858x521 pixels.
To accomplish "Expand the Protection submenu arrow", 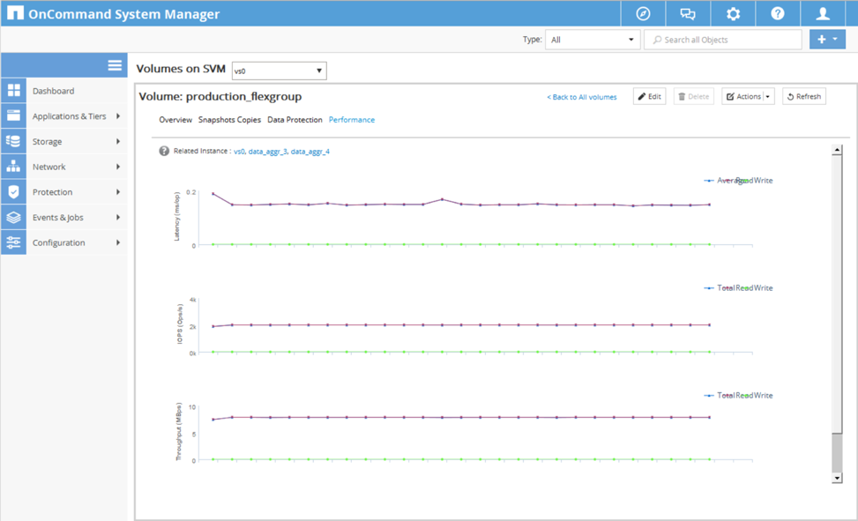I will pos(118,191).
